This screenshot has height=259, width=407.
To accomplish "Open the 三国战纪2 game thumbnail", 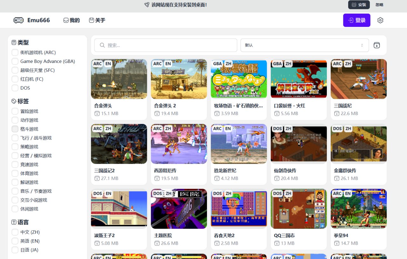I will pyautogui.click(x=119, y=144).
